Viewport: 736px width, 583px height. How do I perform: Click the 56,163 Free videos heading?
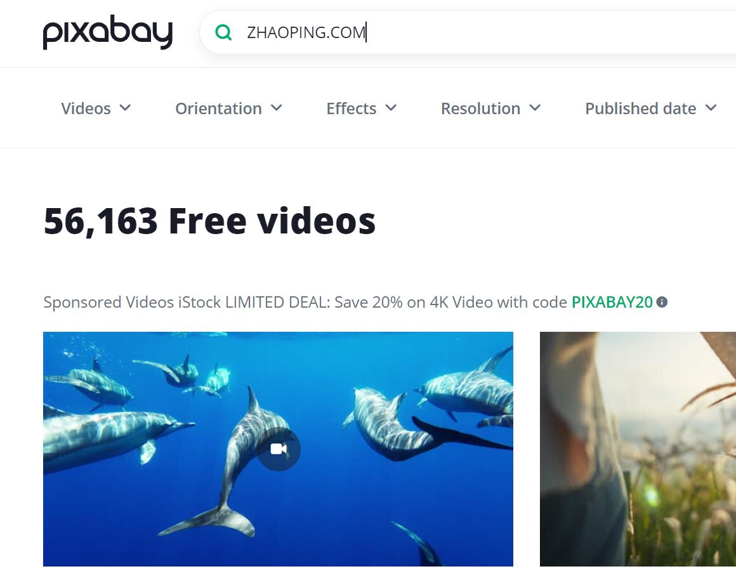click(209, 221)
